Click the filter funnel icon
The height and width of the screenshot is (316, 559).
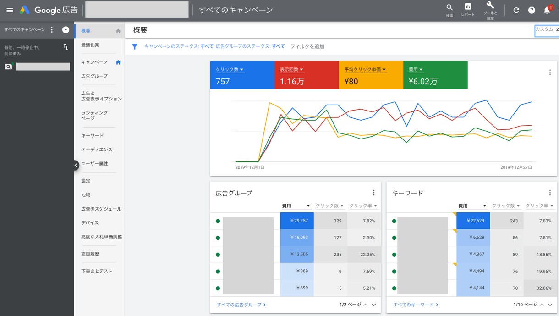135,46
